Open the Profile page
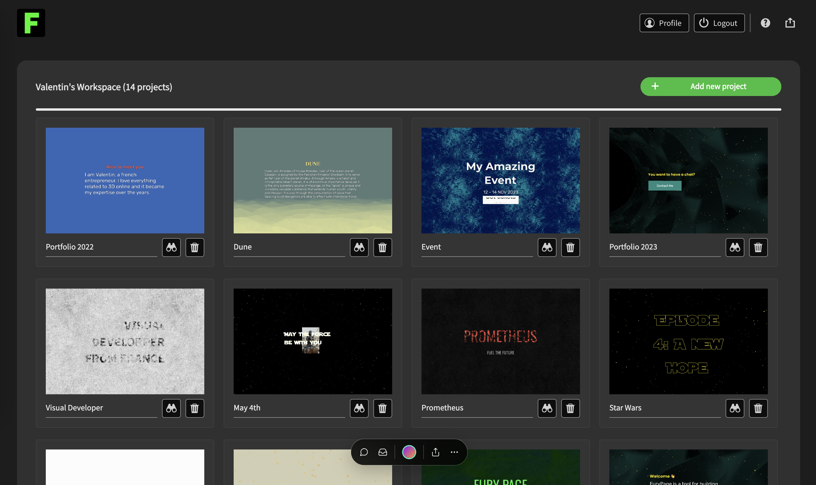This screenshot has width=816, height=485. tap(664, 23)
